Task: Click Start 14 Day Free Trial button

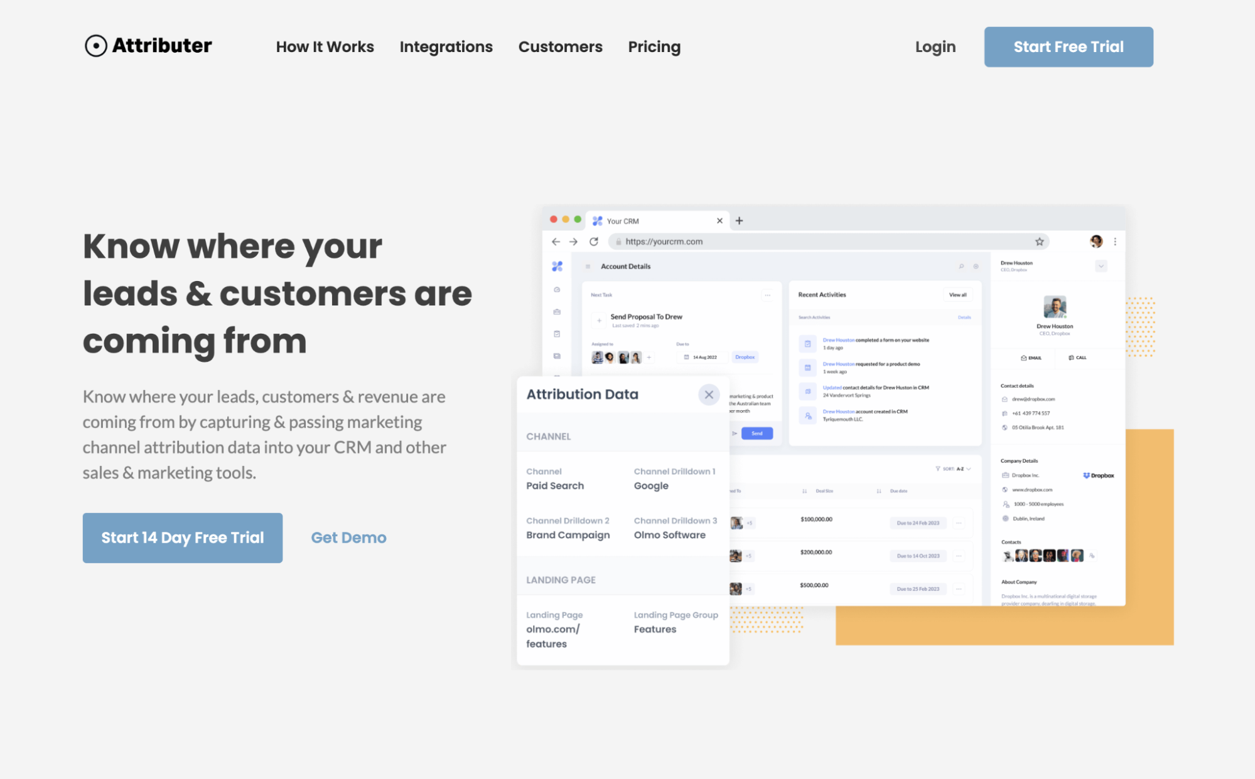Action: 183,538
